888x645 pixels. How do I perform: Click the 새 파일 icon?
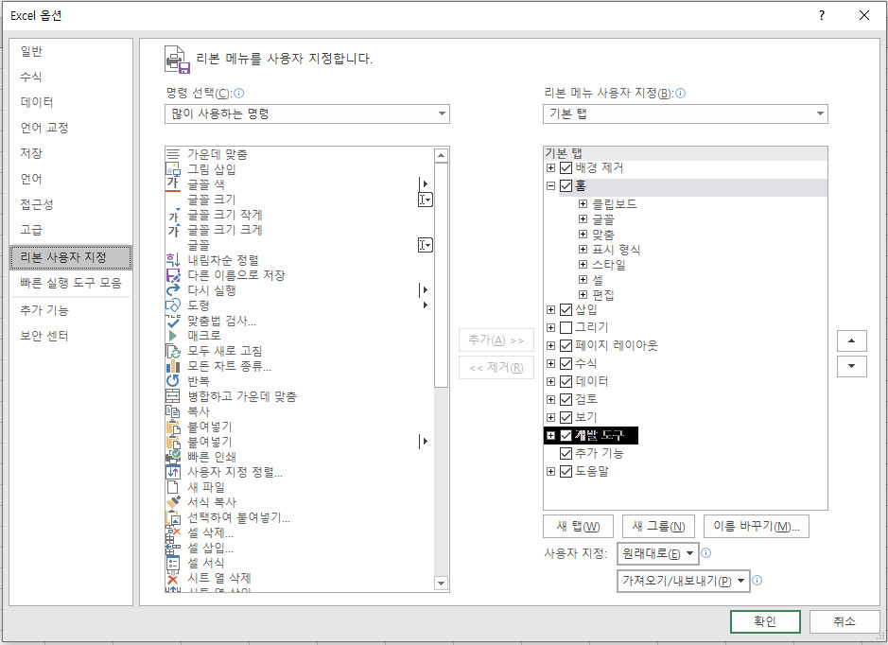173,487
